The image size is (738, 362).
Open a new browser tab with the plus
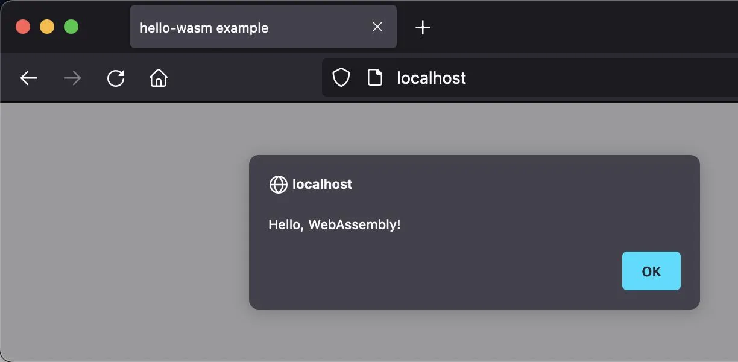(x=423, y=27)
